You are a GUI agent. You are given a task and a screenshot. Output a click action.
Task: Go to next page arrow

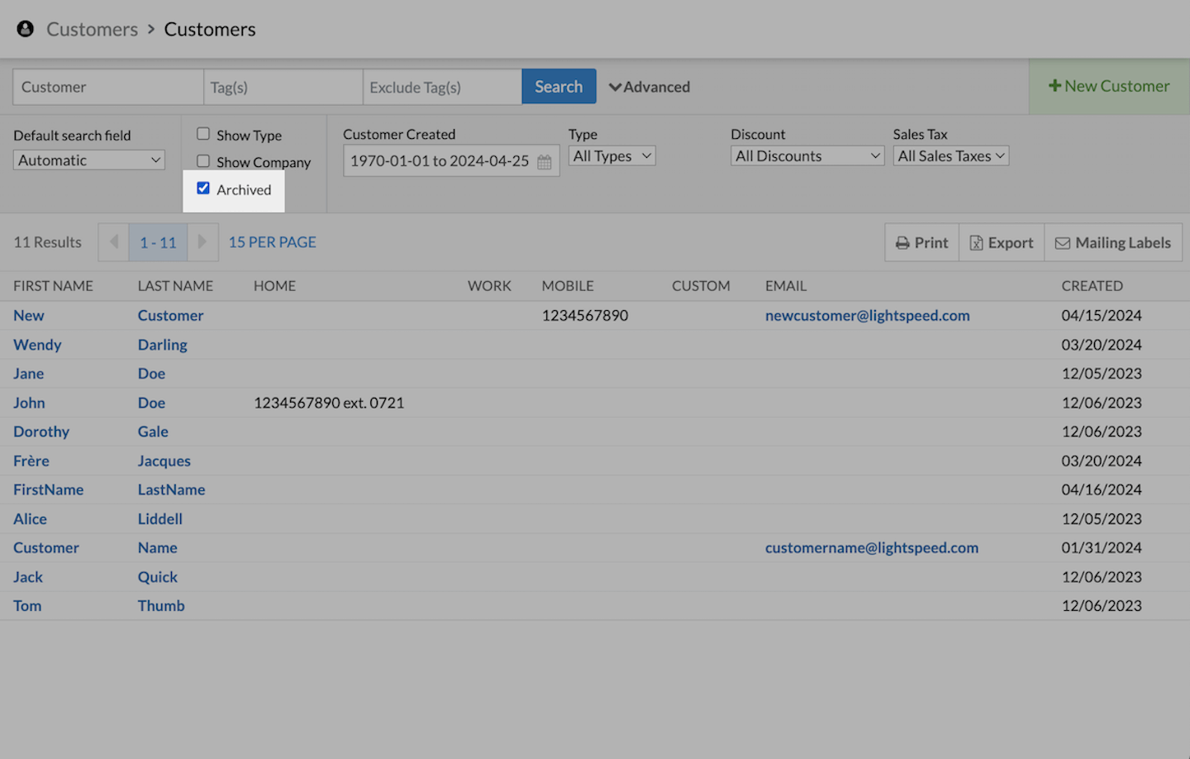pyautogui.click(x=202, y=242)
